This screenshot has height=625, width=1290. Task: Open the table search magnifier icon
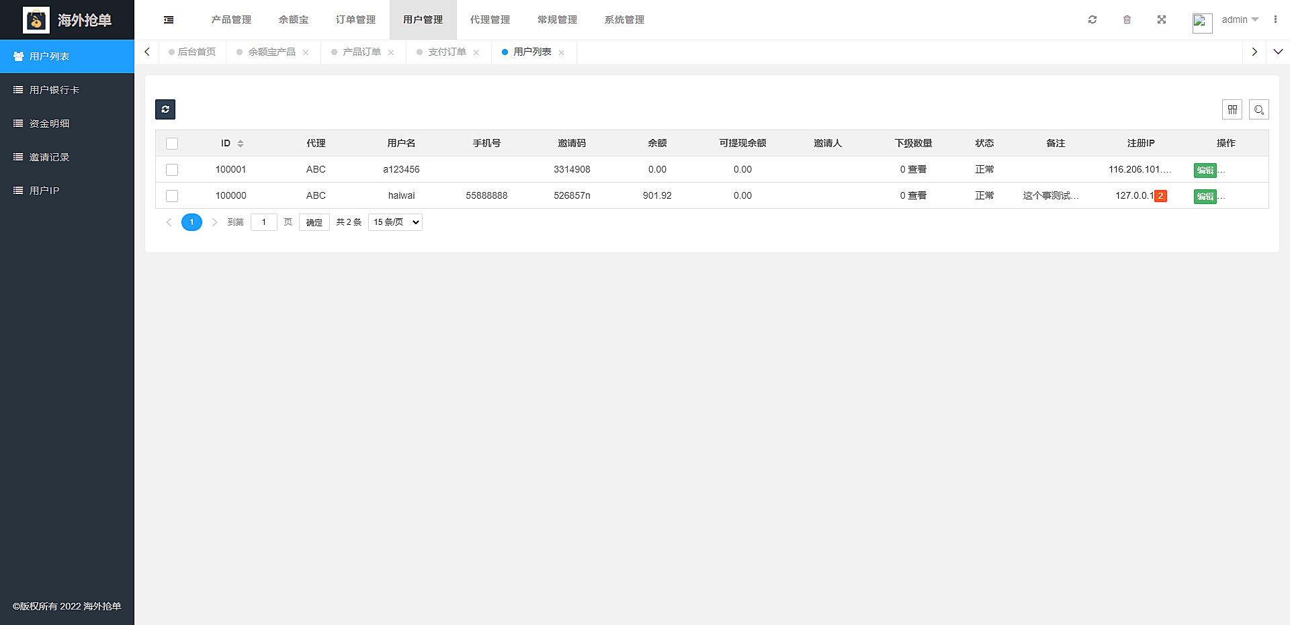click(x=1259, y=109)
